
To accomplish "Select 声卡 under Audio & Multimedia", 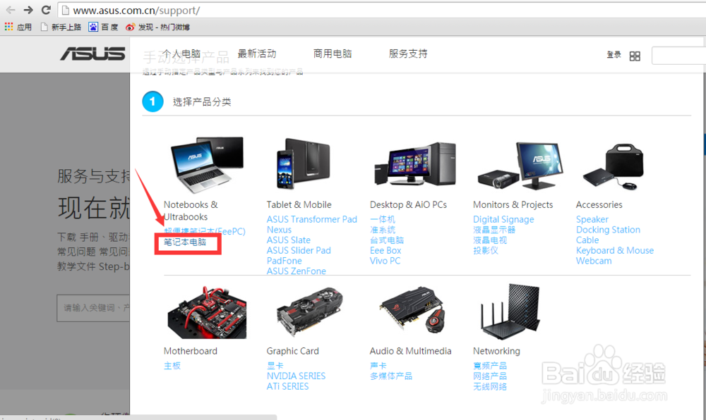I will point(378,366).
